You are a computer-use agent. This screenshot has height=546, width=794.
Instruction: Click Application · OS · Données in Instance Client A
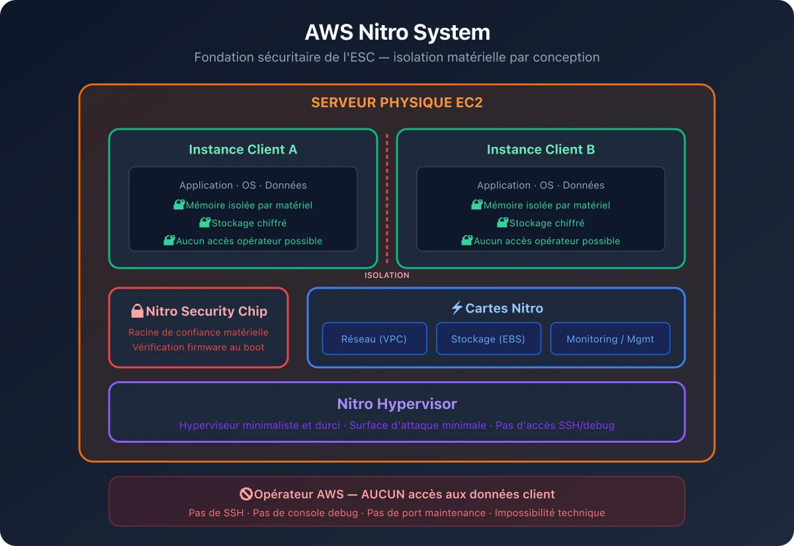click(x=243, y=185)
